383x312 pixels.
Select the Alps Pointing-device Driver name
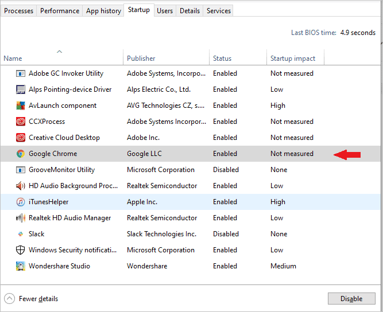coord(70,89)
